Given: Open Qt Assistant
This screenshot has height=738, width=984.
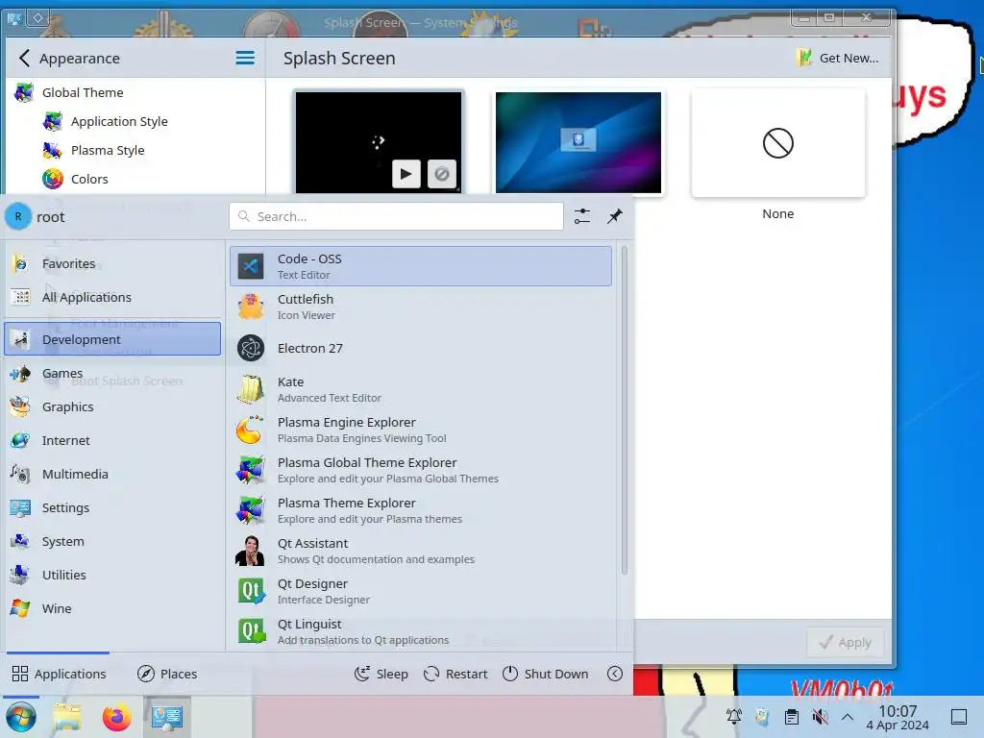Looking at the screenshot, I should [421, 551].
